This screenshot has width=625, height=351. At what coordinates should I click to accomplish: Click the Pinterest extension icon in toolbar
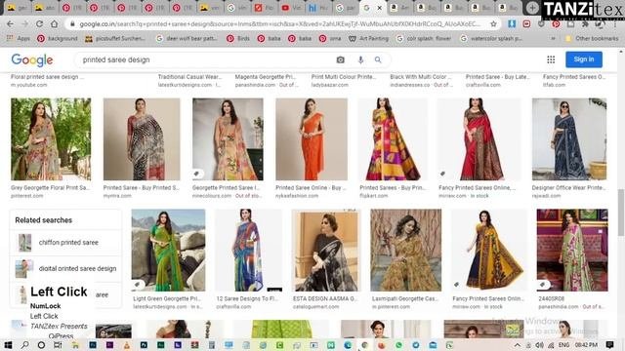(x=556, y=24)
